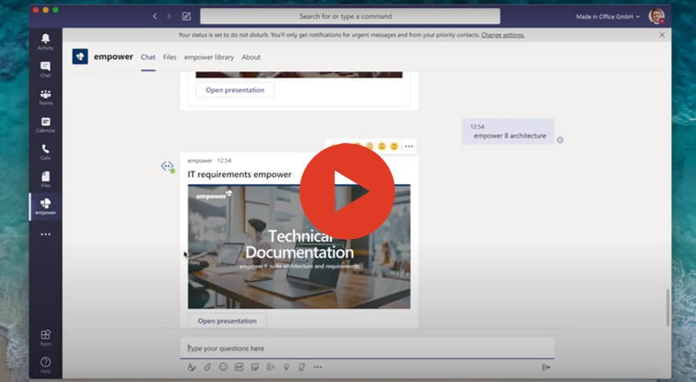Click the lightbulb icon in compose toolbar

(x=287, y=367)
